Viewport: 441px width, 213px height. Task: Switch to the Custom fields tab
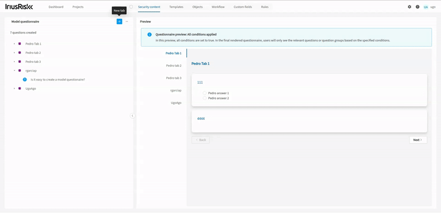point(243,7)
